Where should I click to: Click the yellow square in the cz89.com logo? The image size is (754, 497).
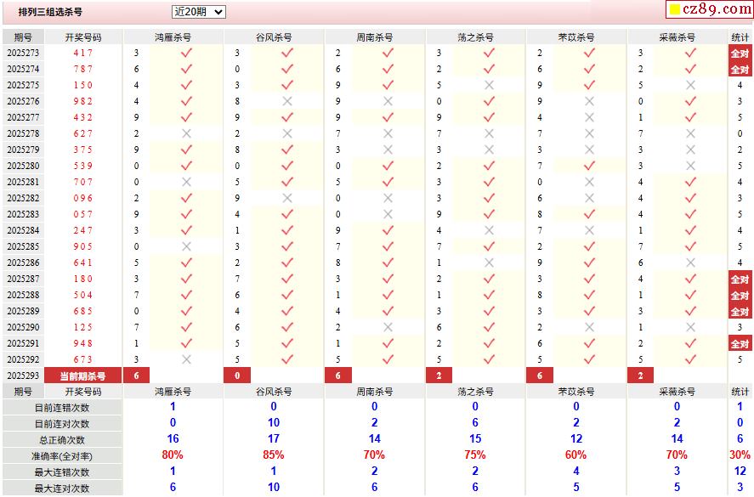[x=674, y=11]
